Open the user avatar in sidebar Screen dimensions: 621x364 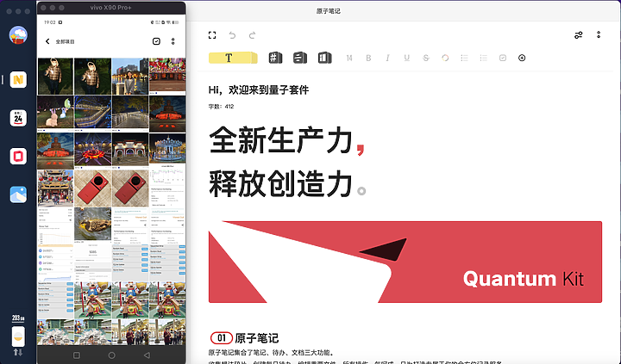18,35
